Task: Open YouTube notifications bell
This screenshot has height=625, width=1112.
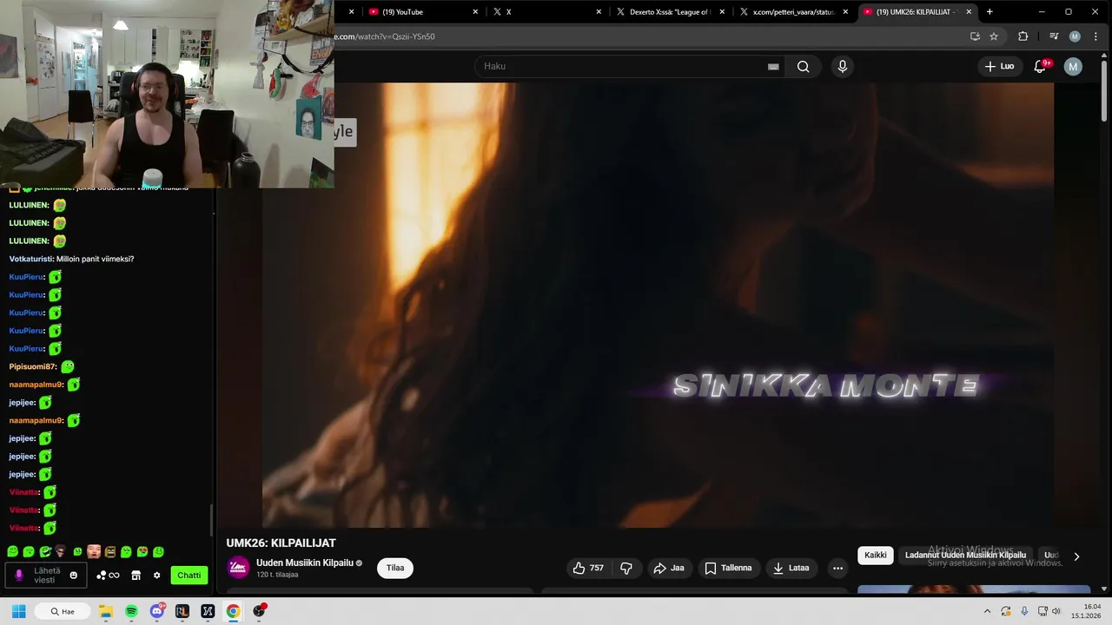Action: pyautogui.click(x=1040, y=66)
